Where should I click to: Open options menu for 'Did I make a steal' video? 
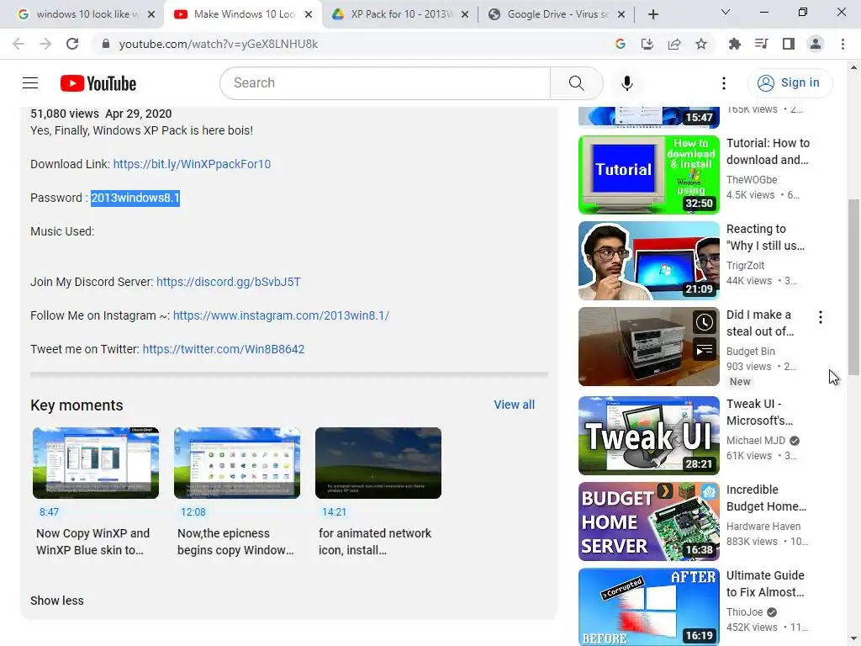(x=821, y=317)
